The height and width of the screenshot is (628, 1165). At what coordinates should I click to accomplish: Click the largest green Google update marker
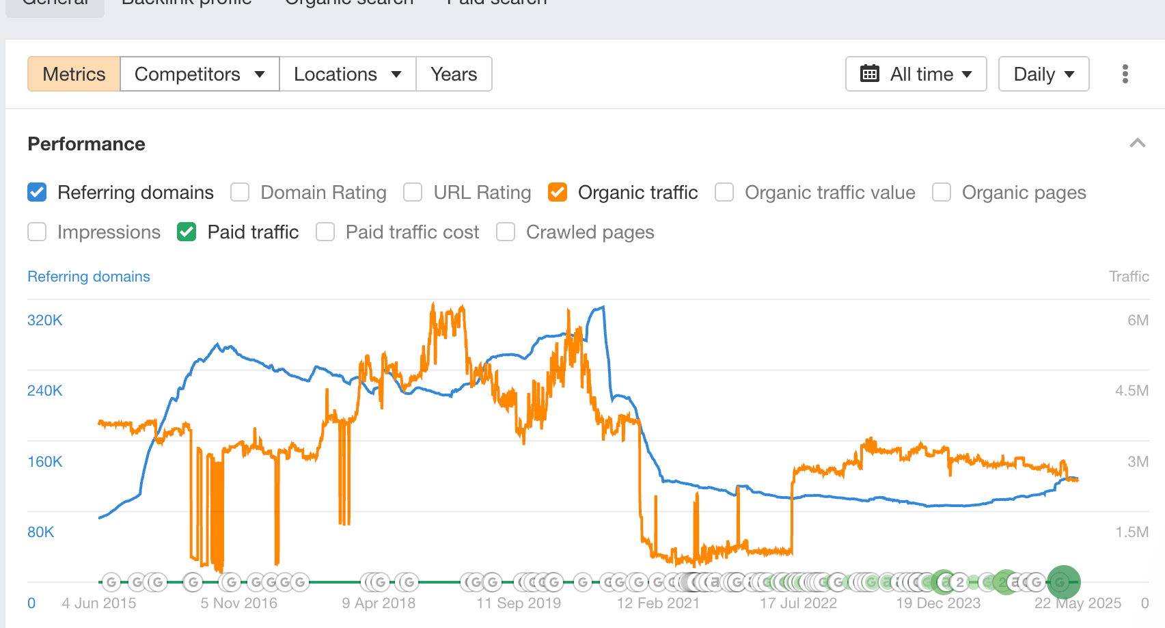click(x=1063, y=582)
